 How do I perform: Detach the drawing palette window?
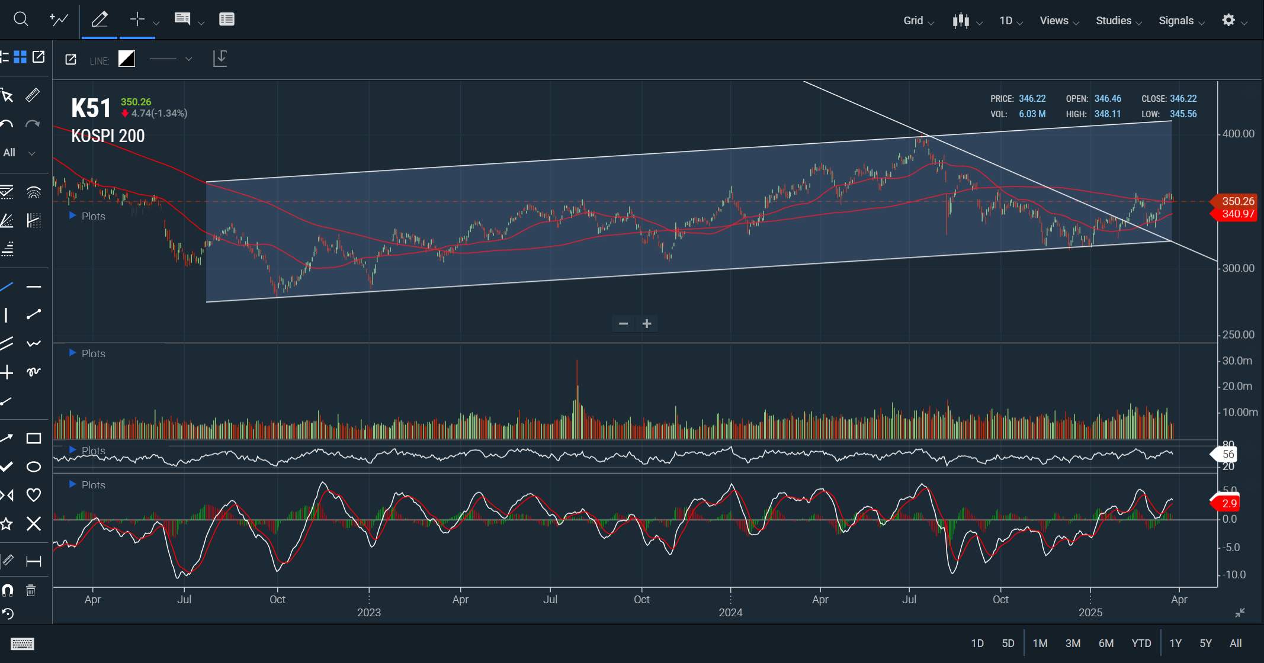pyautogui.click(x=39, y=57)
